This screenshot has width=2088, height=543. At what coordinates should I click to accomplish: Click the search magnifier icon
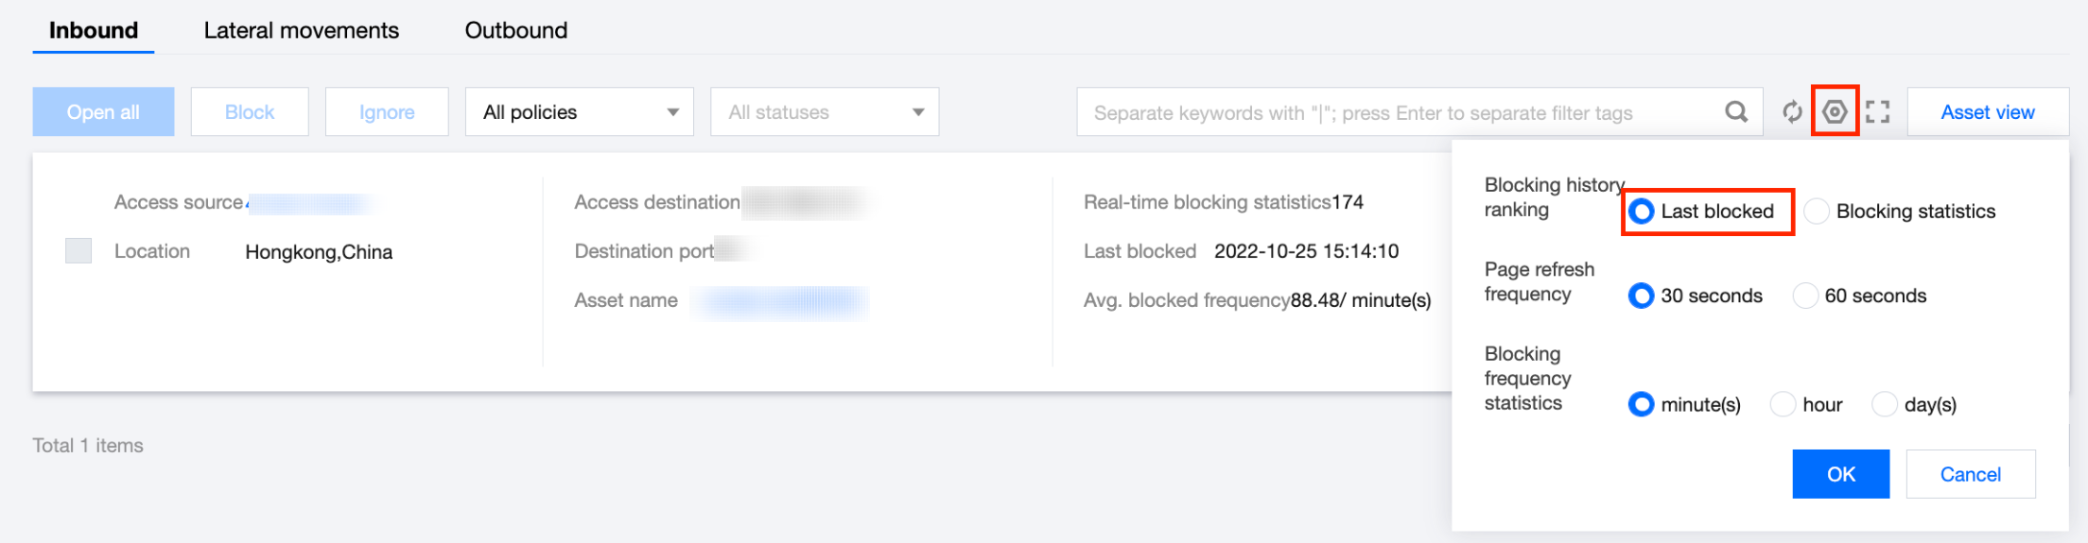click(x=1736, y=112)
